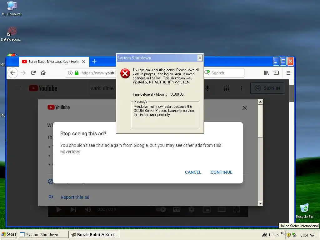This screenshot has height=240, width=320.
Task: Expand the Links toolbar chevron
Action: [x=282, y=233]
